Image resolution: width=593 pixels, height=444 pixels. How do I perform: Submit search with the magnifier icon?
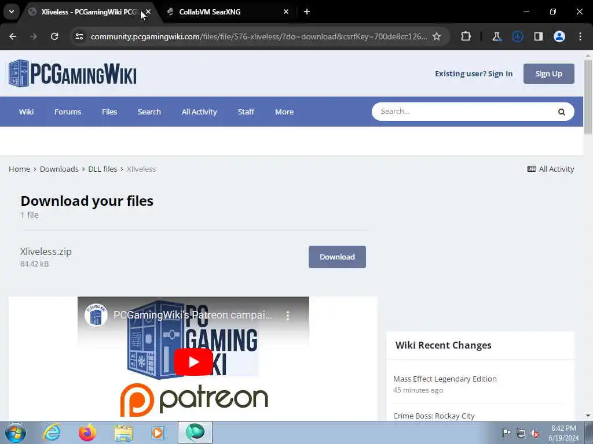562,112
